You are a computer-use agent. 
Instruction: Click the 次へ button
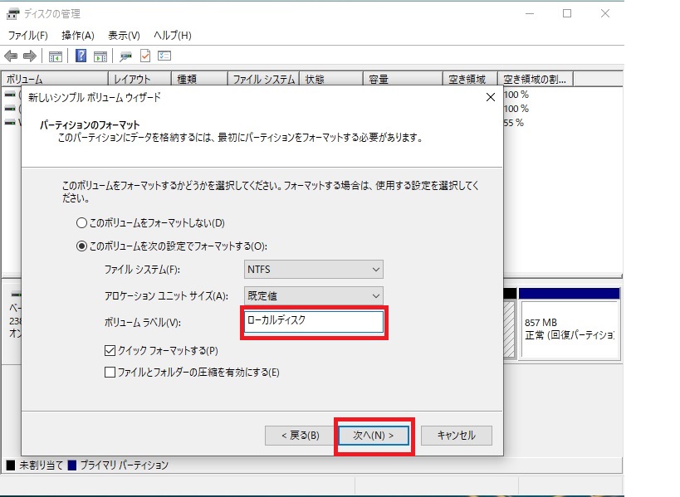(373, 435)
